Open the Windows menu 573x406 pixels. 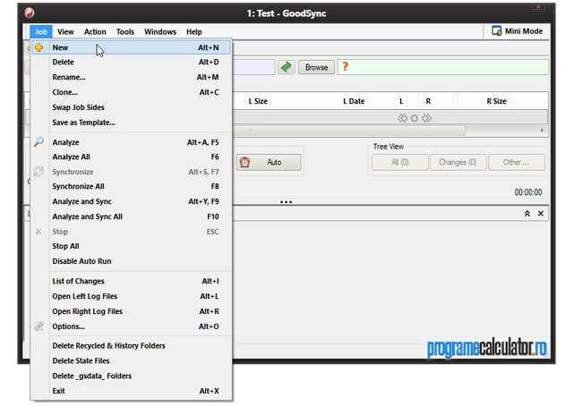(x=160, y=32)
